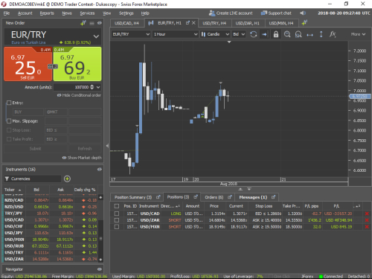Open the Reports menu
372x279 pixels.
47,13
